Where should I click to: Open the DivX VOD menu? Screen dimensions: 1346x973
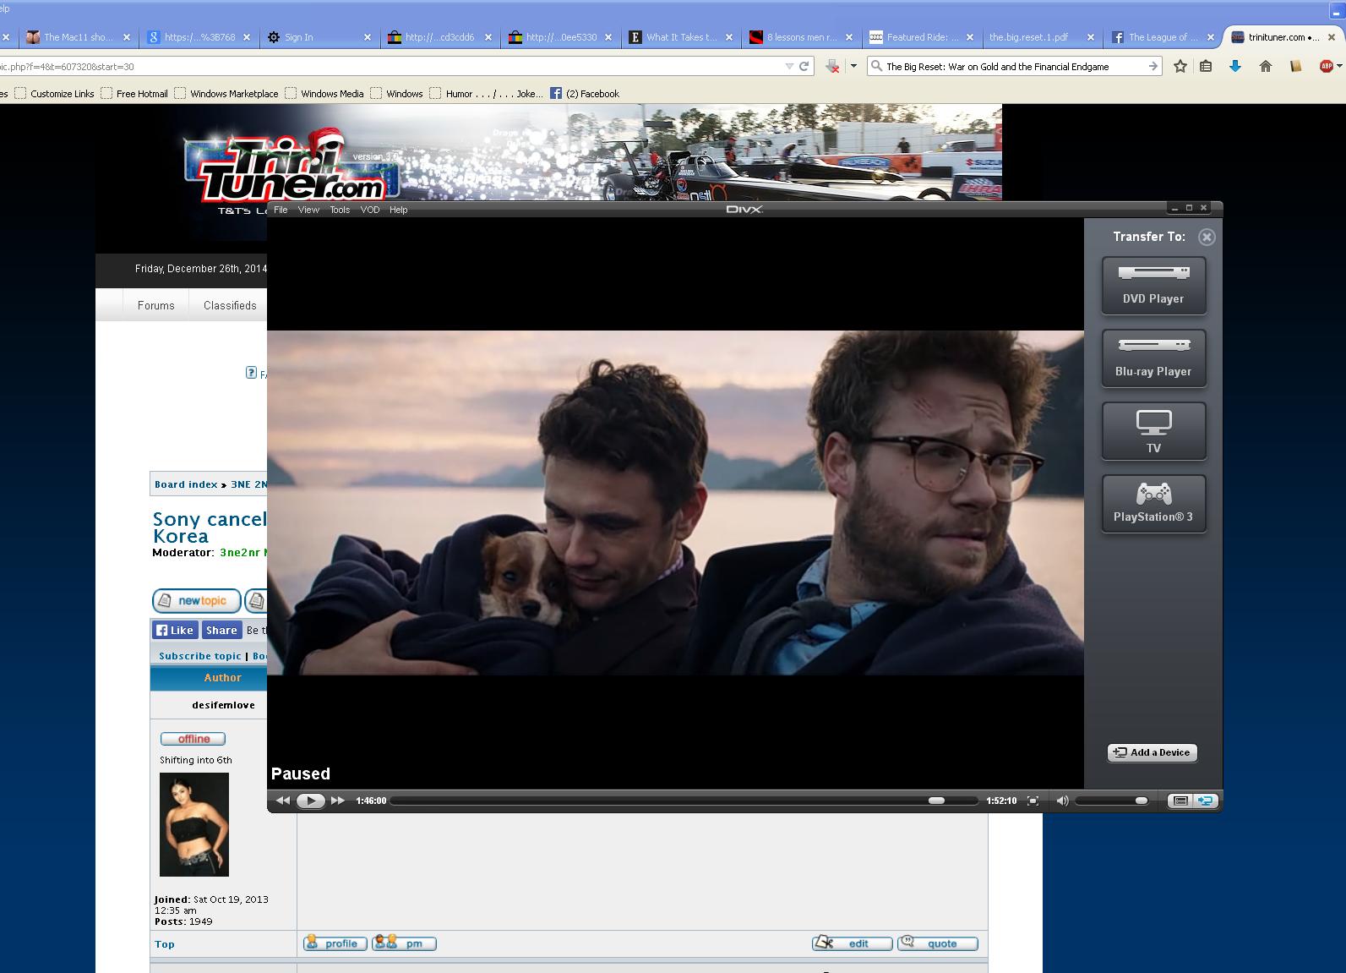pos(370,210)
